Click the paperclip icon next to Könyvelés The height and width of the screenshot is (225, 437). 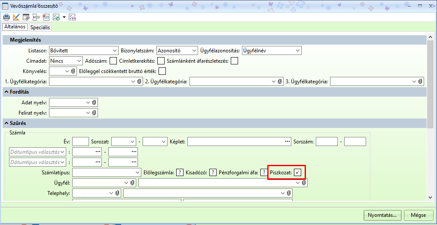(x=73, y=71)
